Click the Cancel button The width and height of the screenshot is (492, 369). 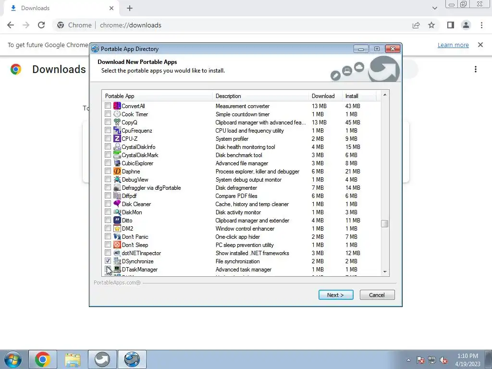click(x=377, y=295)
